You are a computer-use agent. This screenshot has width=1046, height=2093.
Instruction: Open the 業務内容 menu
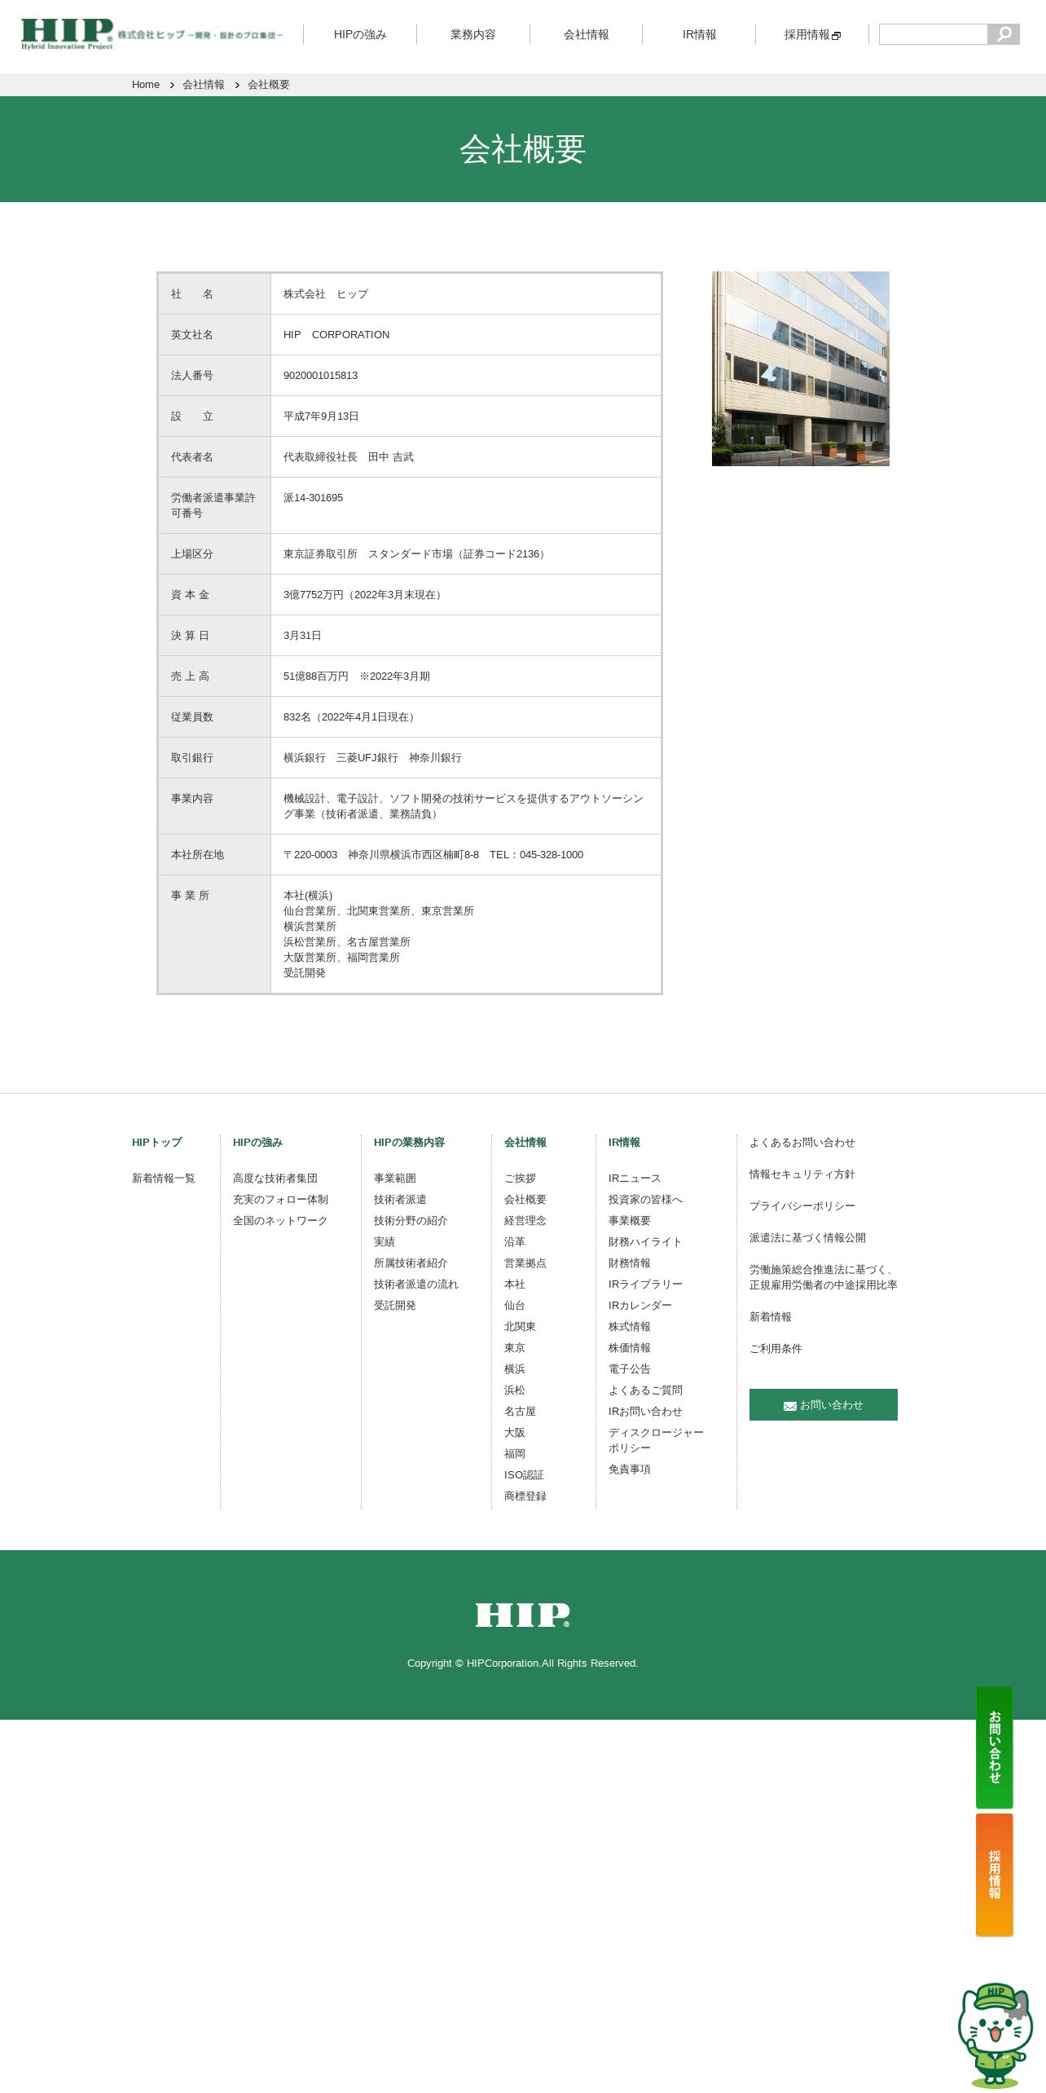coord(473,34)
